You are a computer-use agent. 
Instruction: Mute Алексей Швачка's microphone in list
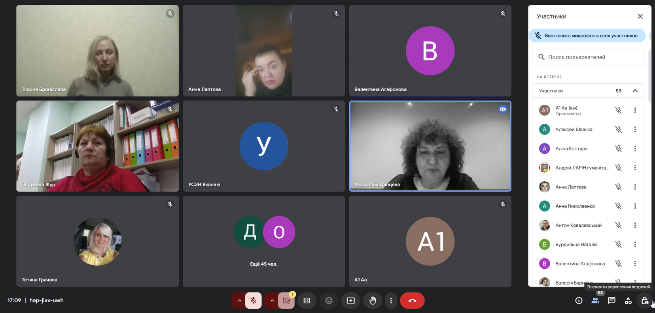618,130
